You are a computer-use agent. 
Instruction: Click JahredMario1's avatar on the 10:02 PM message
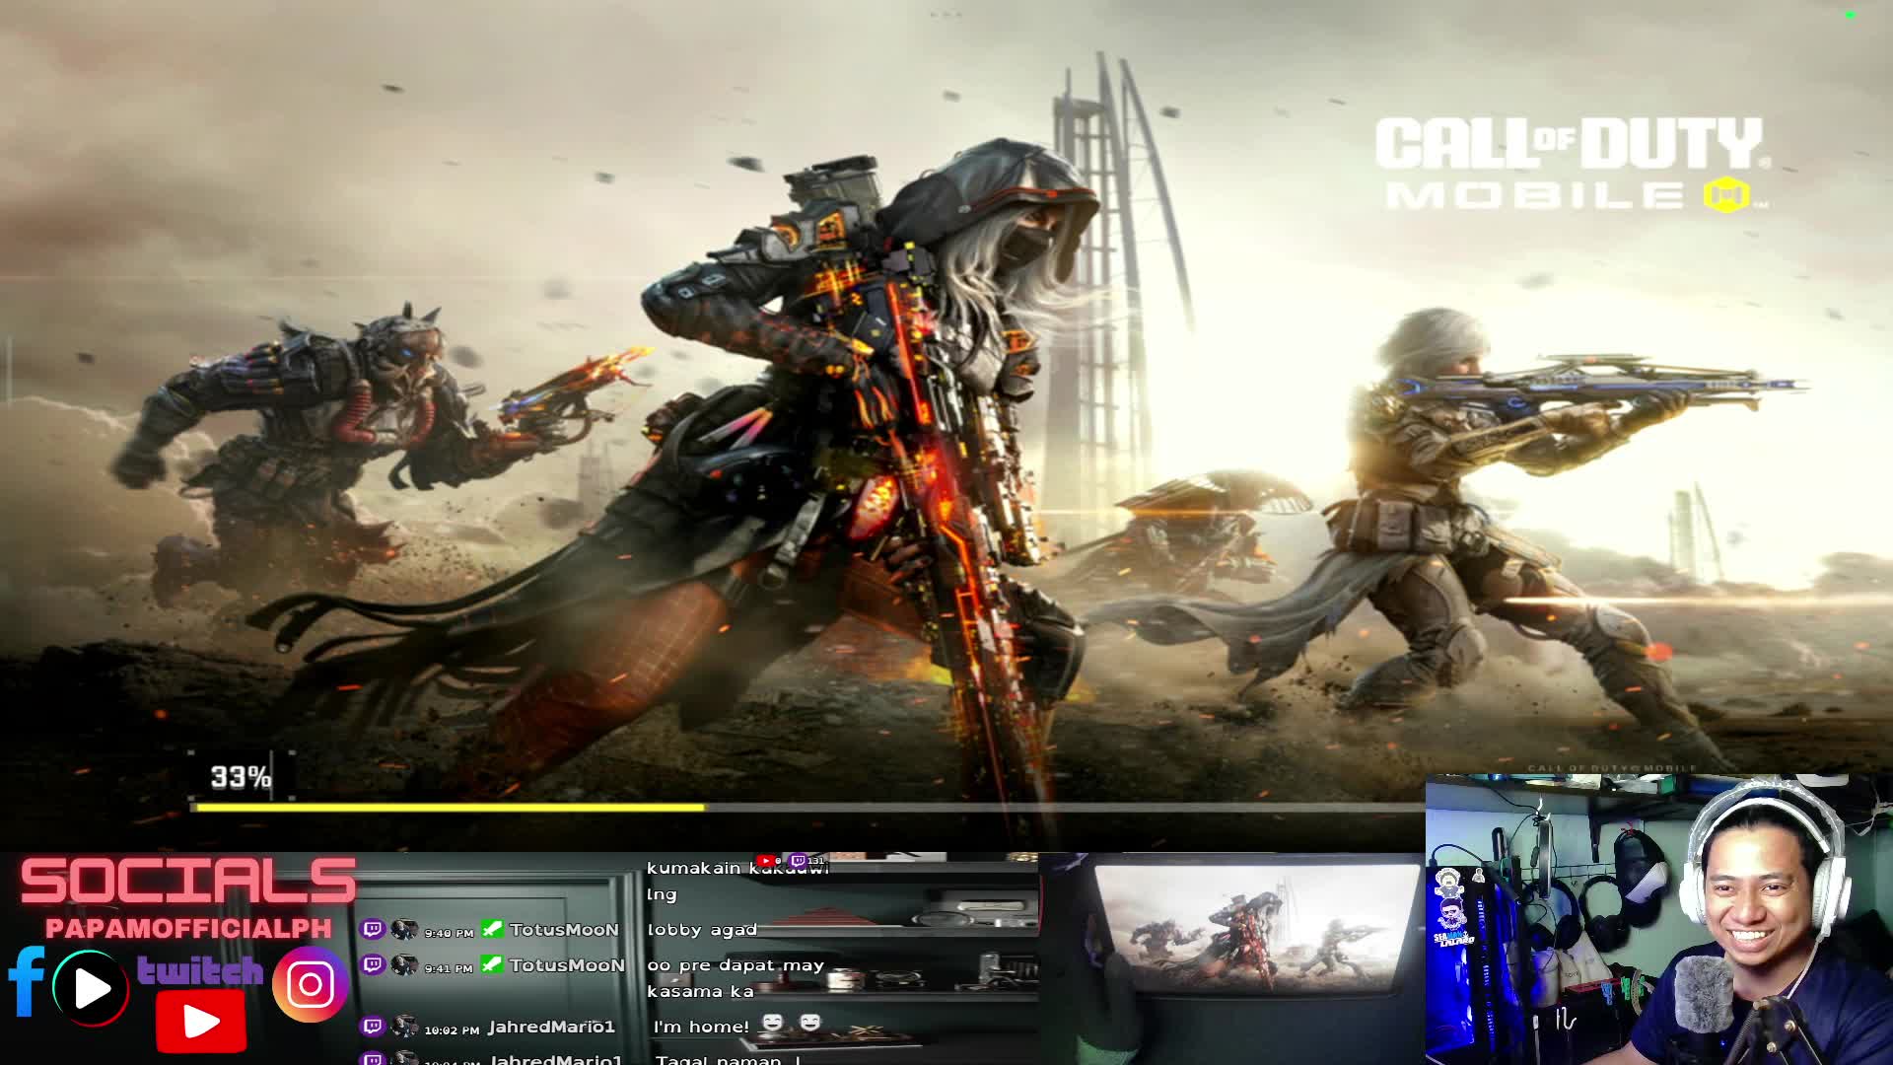pyautogui.click(x=404, y=1027)
